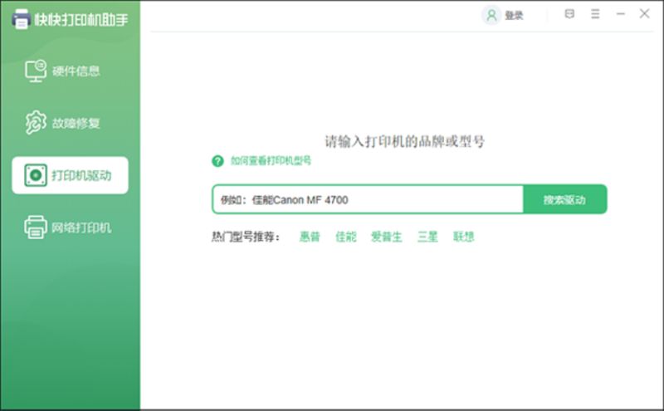The height and width of the screenshot is (411, 664).
Task: Pick the 三星 brand suggestion
Action: click(427, 237)
